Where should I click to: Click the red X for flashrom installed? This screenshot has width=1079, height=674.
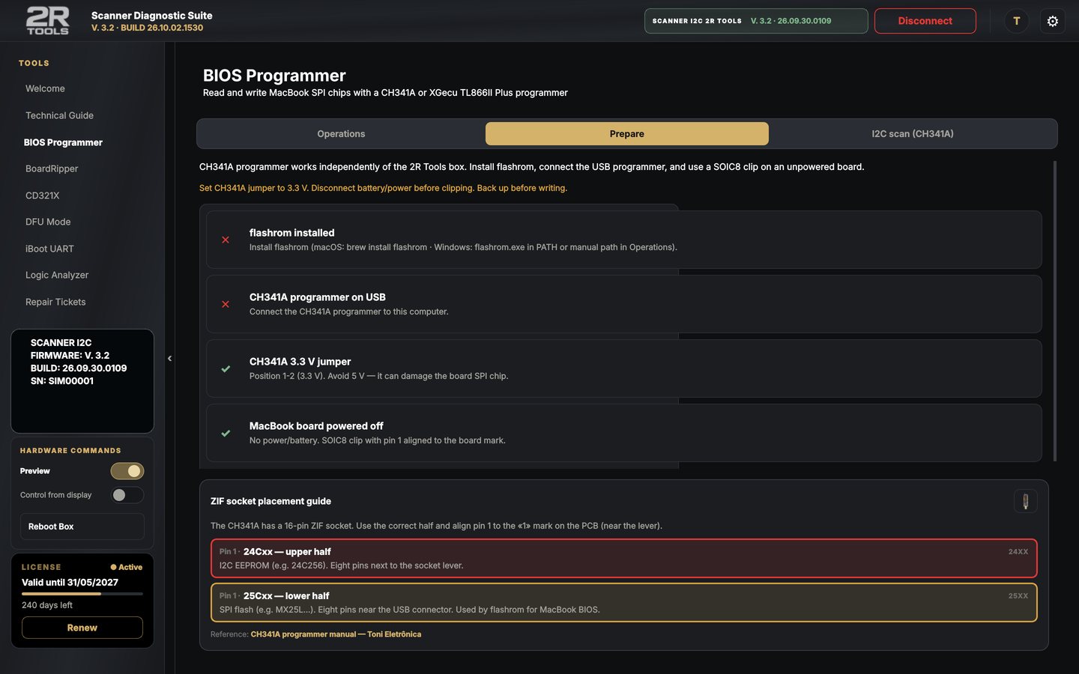click(x=226, y=240)
